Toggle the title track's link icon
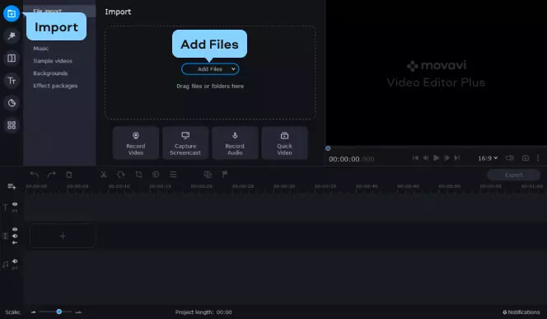This screenshot has height=319, width=547. [x=15, y=211]
